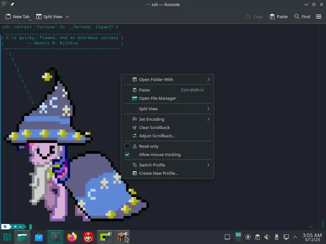Open a New Tab in Konsole

(18, 17)
